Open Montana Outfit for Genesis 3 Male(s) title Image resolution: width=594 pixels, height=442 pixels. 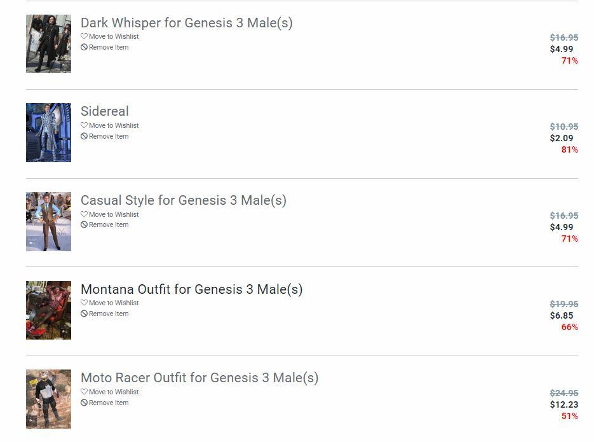pyautogui.click(x=191, y=289)
